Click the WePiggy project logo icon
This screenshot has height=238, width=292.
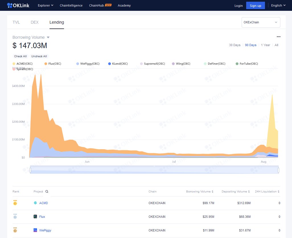35,230
